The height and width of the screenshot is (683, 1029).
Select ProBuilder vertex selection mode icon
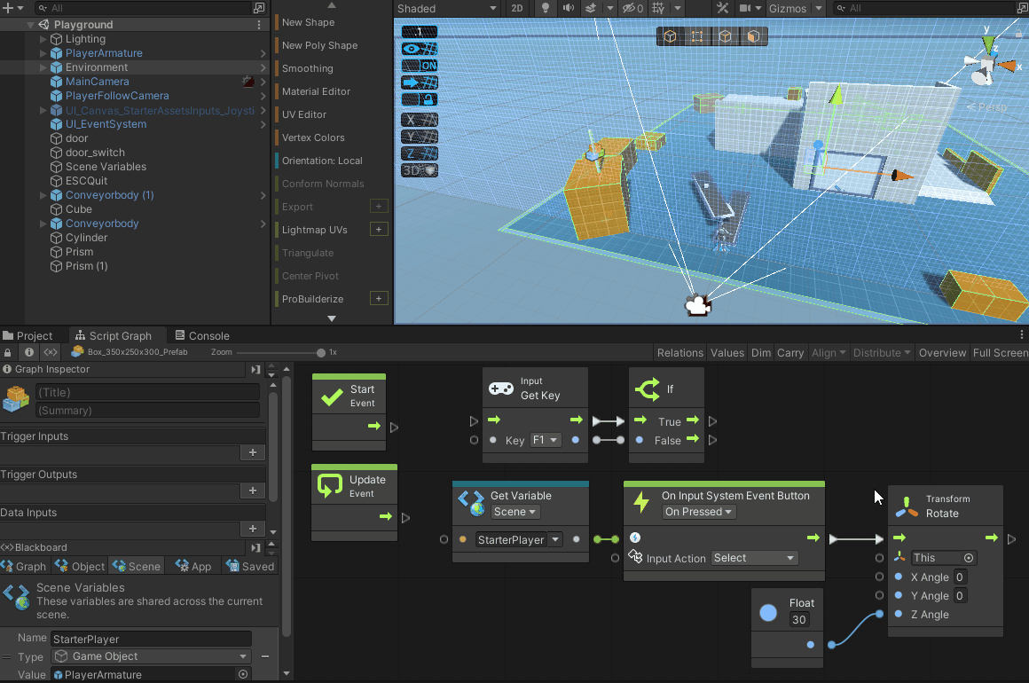(x=697, y=36)
